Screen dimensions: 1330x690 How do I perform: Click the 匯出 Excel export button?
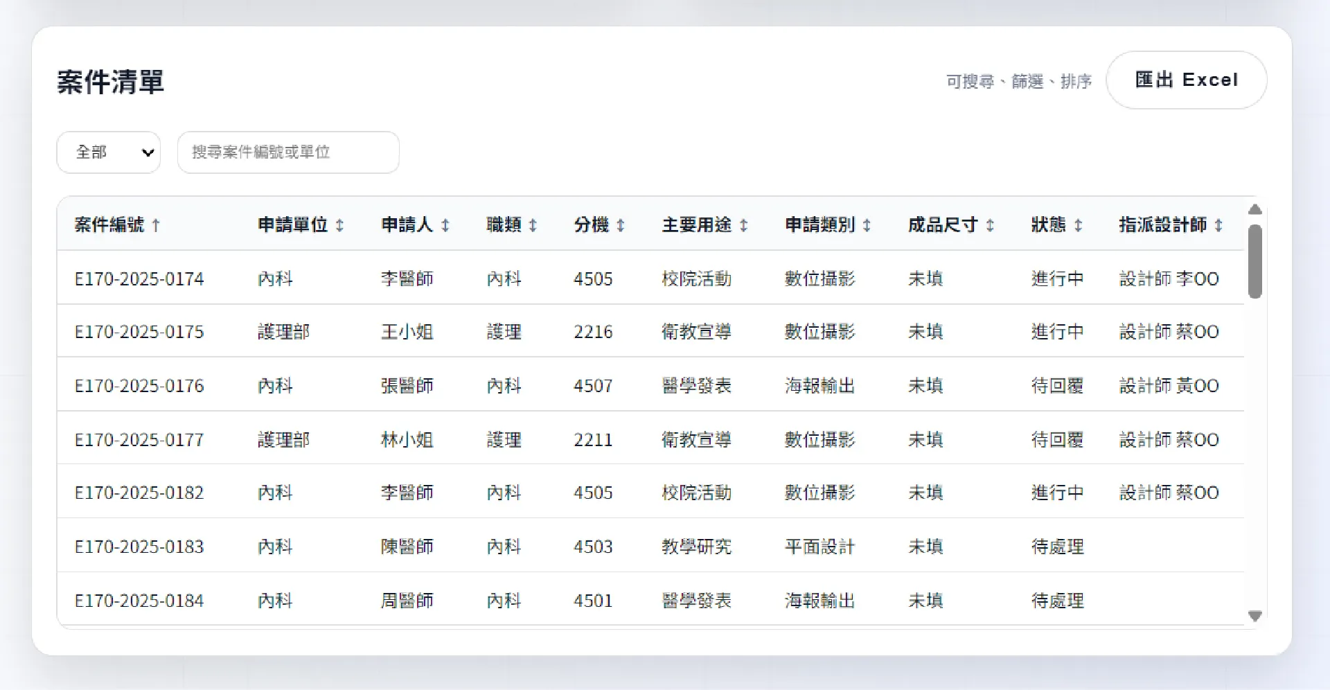click(x=1186, y=80)
